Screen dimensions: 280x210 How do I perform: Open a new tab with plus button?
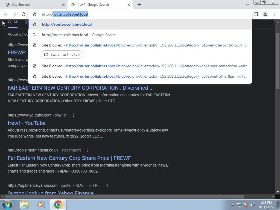coord(139,5)
